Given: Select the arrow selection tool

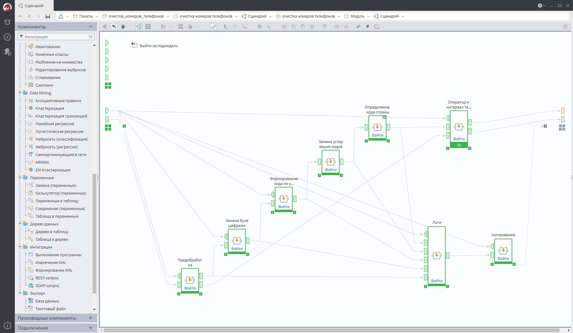Looking at the screenshot, I should click(x=114, y=27).
